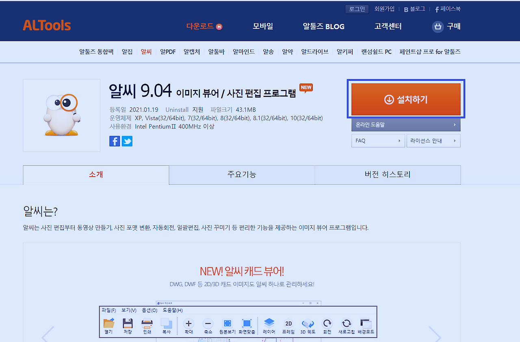Share via Facebook icon under product info
This screenshot has width=520, height=342.
click(115, 141)
